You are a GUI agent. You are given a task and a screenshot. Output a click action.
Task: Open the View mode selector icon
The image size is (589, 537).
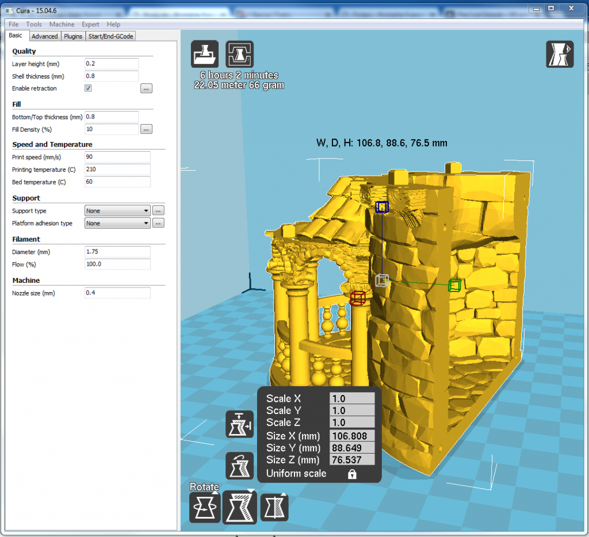(559, 55)
